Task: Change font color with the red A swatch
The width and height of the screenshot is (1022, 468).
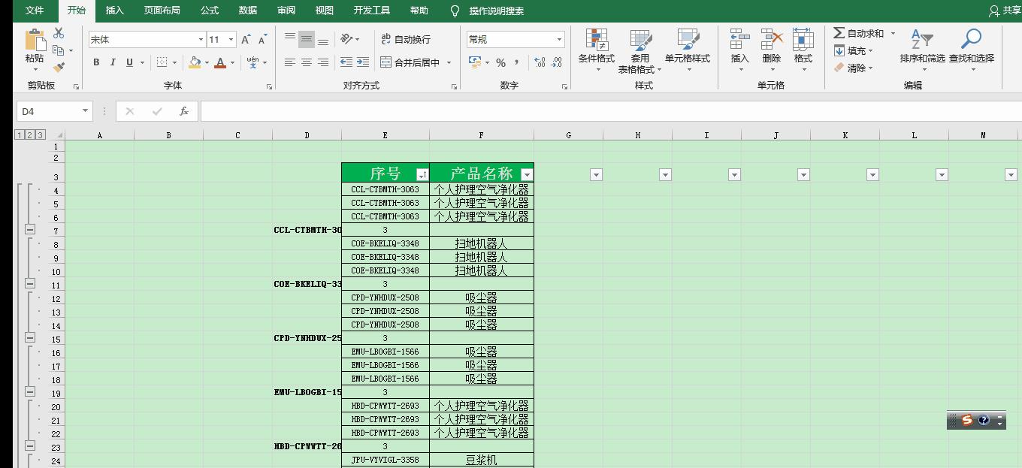Action: click(220, 62)
